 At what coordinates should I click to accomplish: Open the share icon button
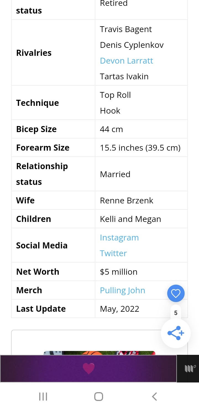[176, 333]
